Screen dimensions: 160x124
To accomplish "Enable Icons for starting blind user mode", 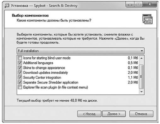I will (20, 58).
